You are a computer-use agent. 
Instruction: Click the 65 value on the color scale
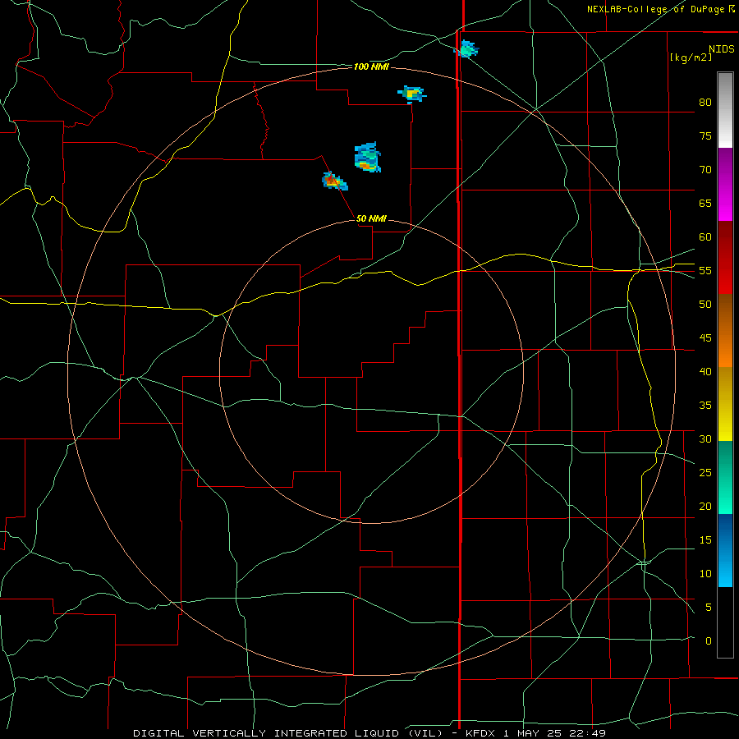[x=705, y=203]
